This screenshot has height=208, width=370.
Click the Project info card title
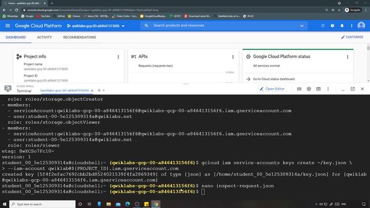coord(35,57)
